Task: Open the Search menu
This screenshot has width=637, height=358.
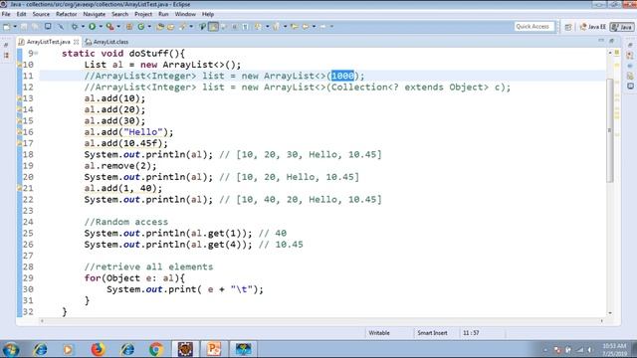Action: pyautogui.click(x=119, y=14)
